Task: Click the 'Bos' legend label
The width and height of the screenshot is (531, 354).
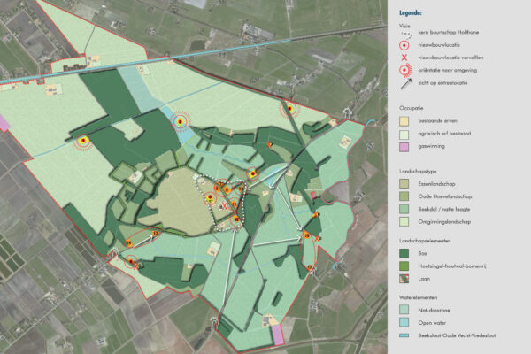Action: click(422, 253)
